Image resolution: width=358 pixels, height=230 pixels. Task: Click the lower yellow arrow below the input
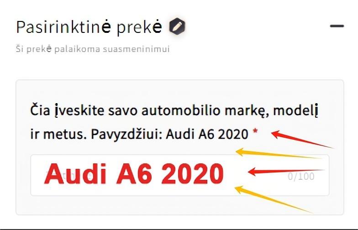[x=274, y=199]
